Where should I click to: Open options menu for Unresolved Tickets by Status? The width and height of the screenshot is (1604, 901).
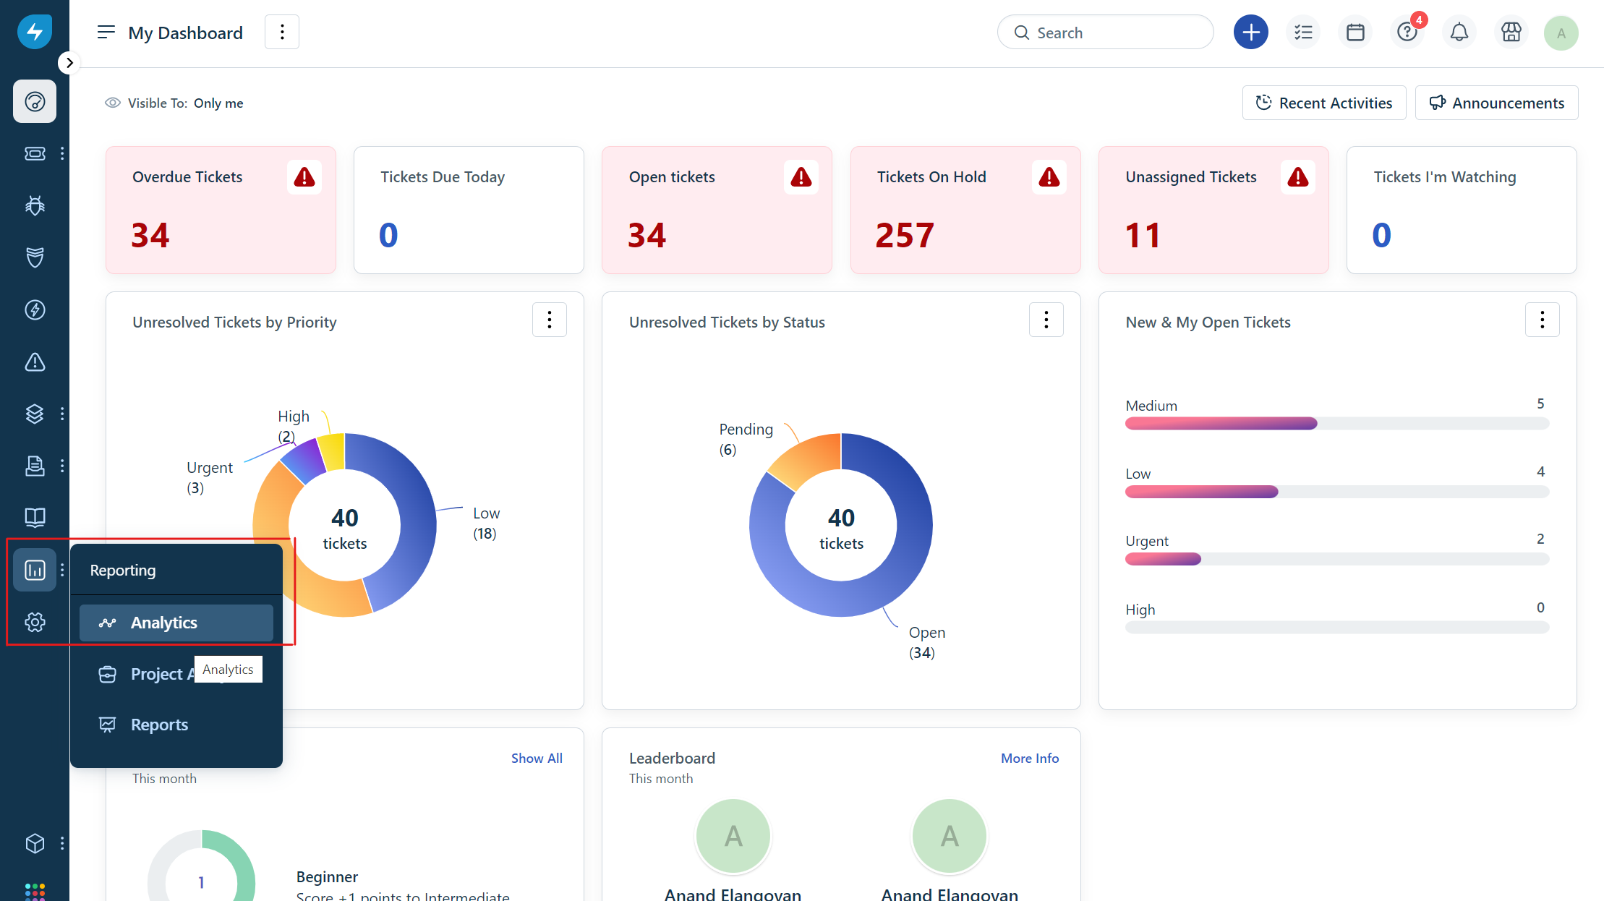pyautogui.click(x=1046, y=320)
